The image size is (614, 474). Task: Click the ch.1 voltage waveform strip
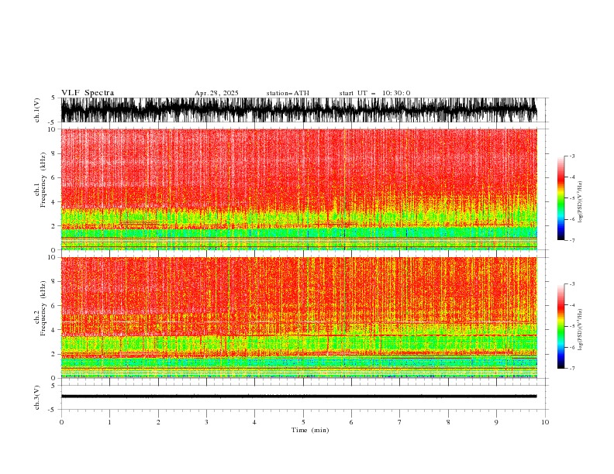[x=298, y=110]
